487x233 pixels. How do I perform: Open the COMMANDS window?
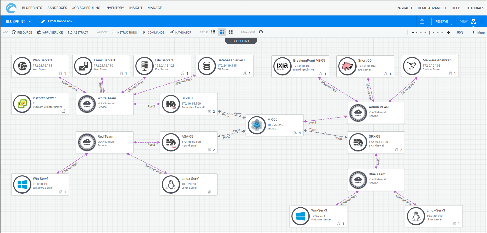click(x=154, y=32)
